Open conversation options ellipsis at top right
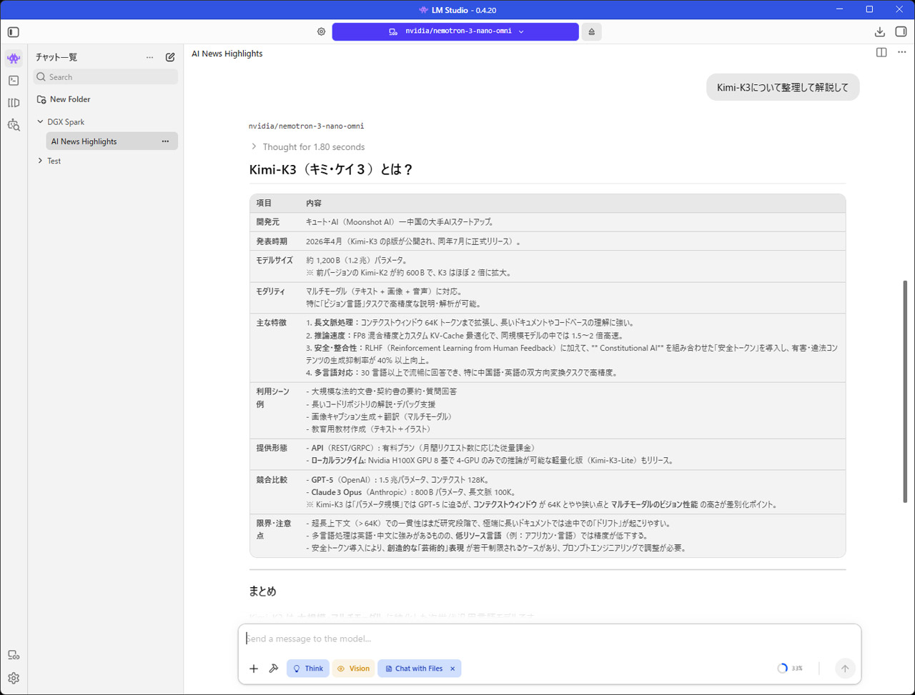Image resolution: width=915 pixels, height=695 pixels. (x=901, y=53)
